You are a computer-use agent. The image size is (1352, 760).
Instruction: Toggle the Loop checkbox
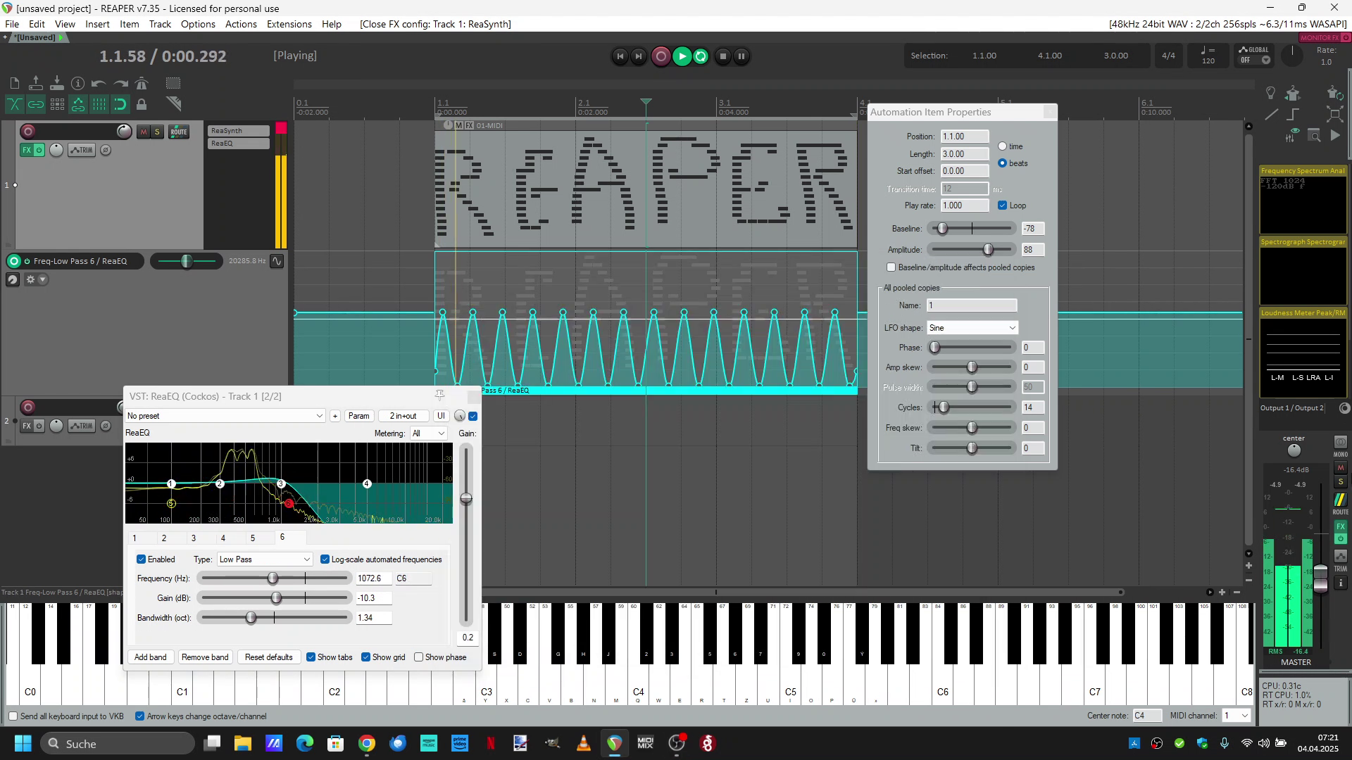tap(1002, 205)
